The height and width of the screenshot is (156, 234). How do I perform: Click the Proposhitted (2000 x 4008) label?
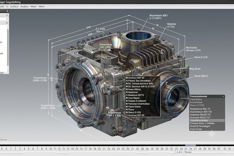[x=48, y=107]
